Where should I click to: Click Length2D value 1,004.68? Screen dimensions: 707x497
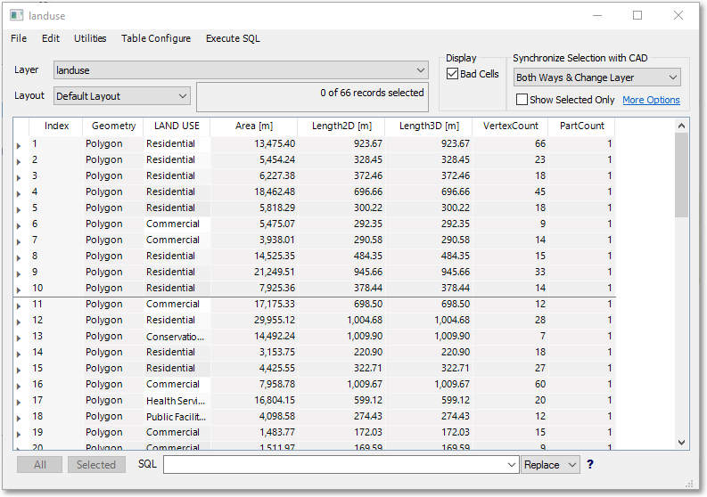tap(365, 320)
